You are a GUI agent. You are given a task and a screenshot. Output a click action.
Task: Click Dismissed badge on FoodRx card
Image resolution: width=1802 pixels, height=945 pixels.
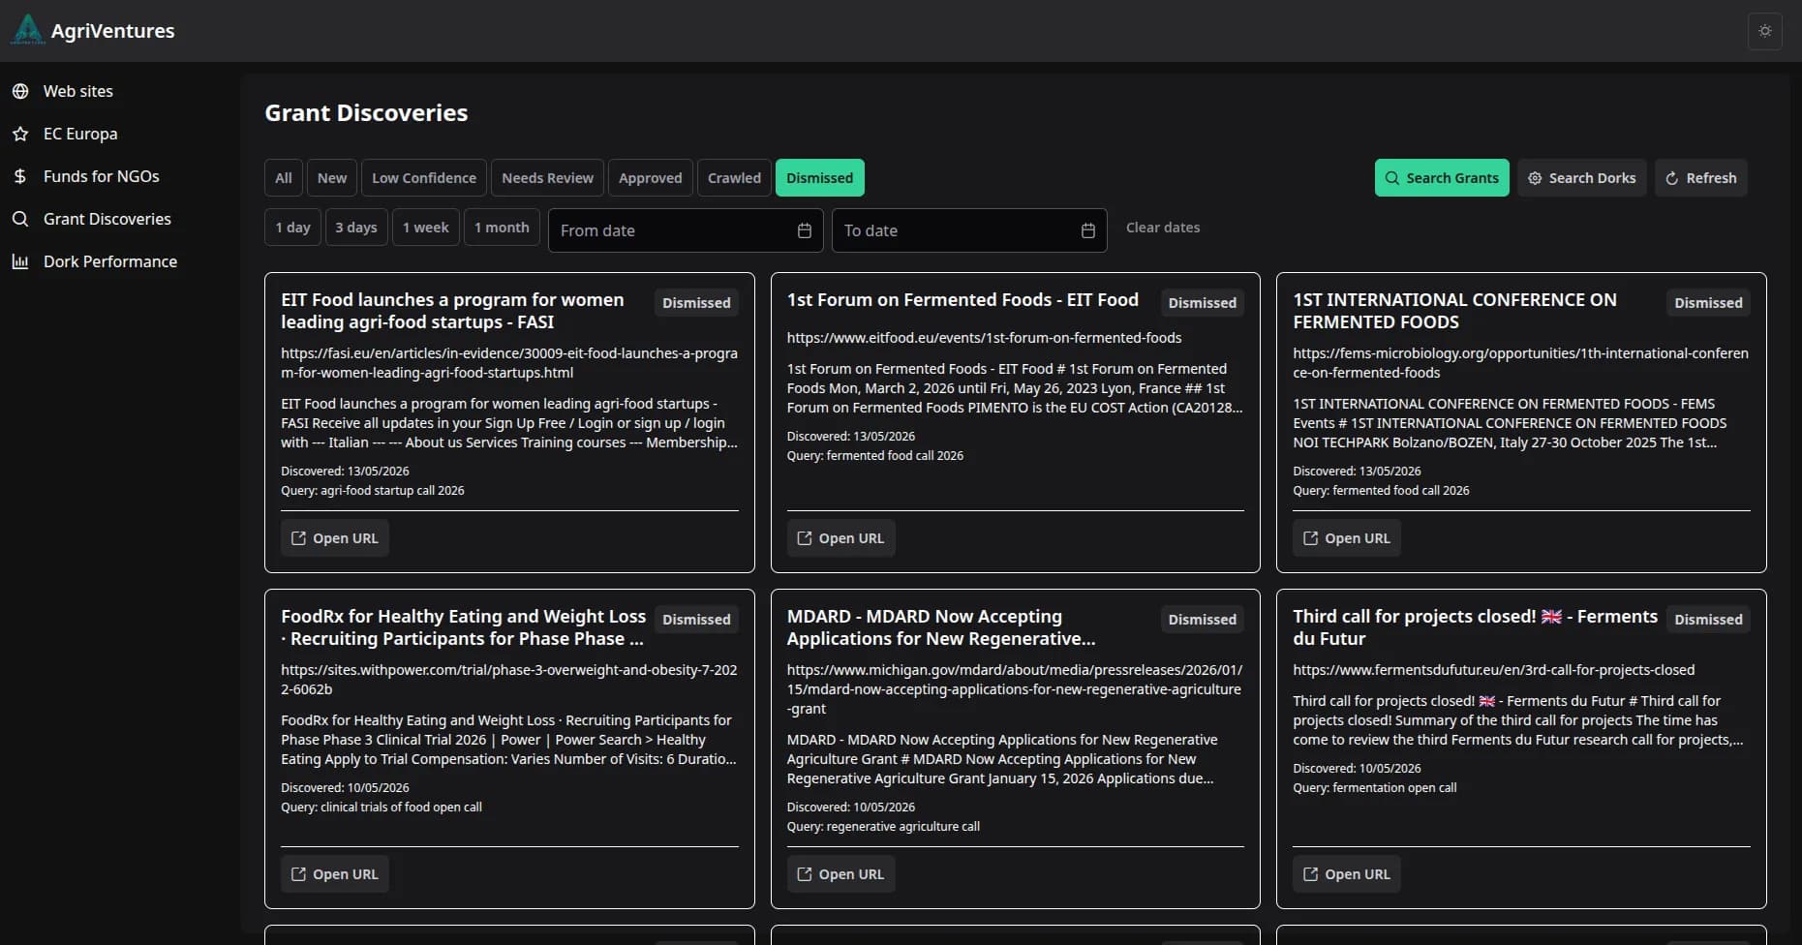click(696, 620)
